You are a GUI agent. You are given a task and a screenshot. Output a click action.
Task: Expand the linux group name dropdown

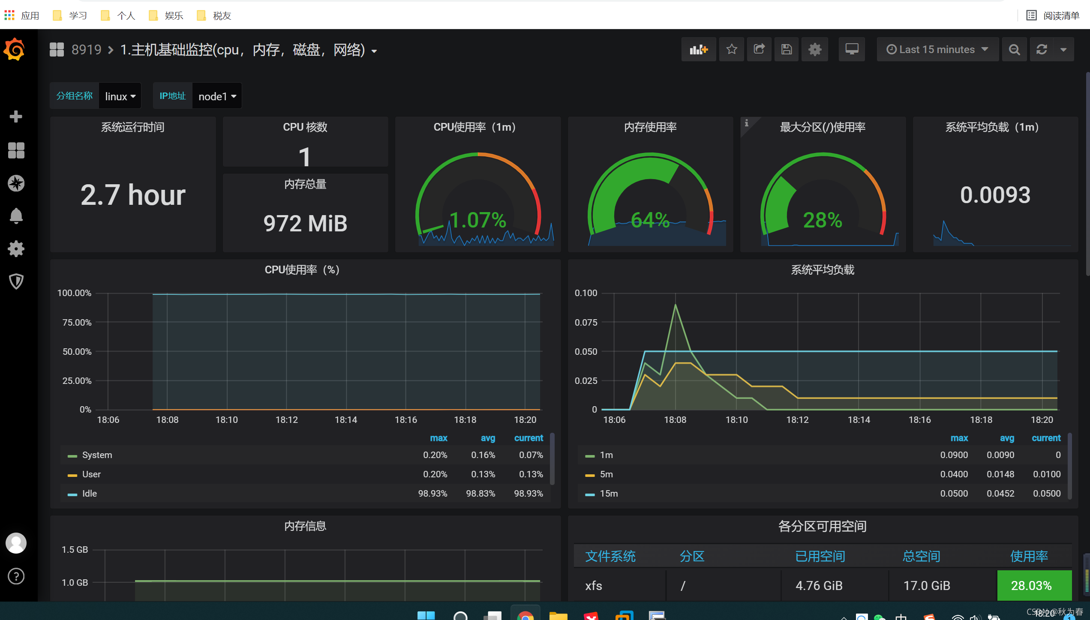pos(120,96)
